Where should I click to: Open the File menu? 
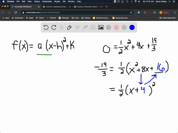(x=18, y=1)
